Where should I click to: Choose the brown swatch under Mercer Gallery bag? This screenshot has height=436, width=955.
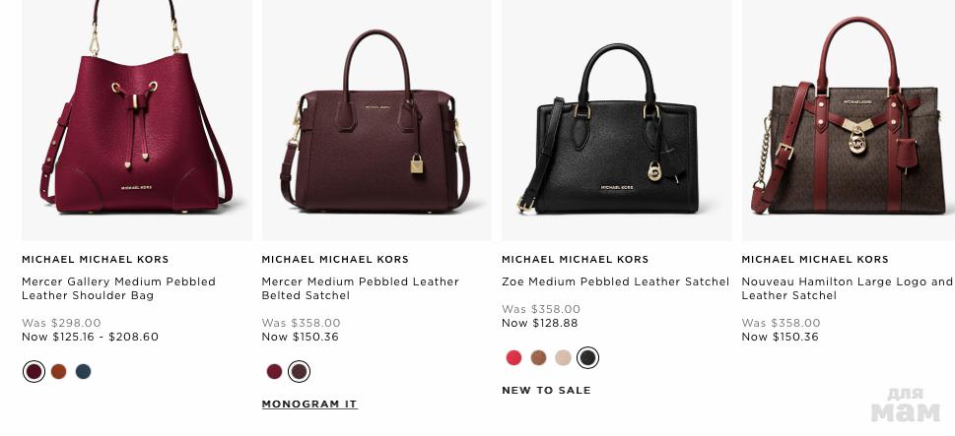[x=58, y=372]
